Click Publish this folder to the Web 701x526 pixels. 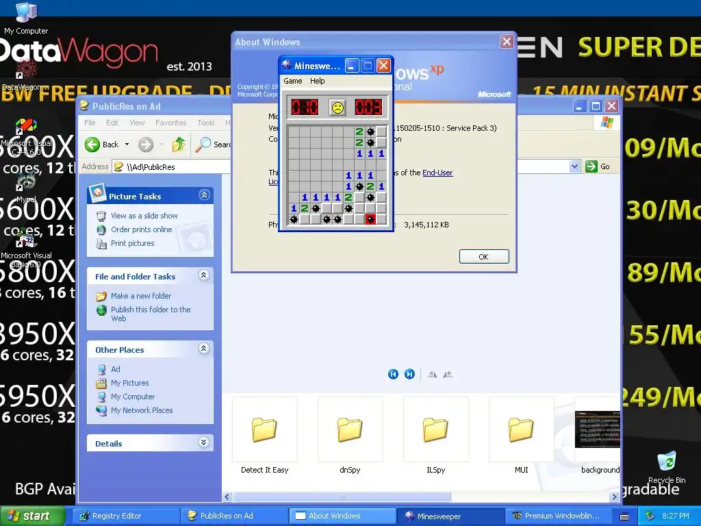tap(151, 314)
